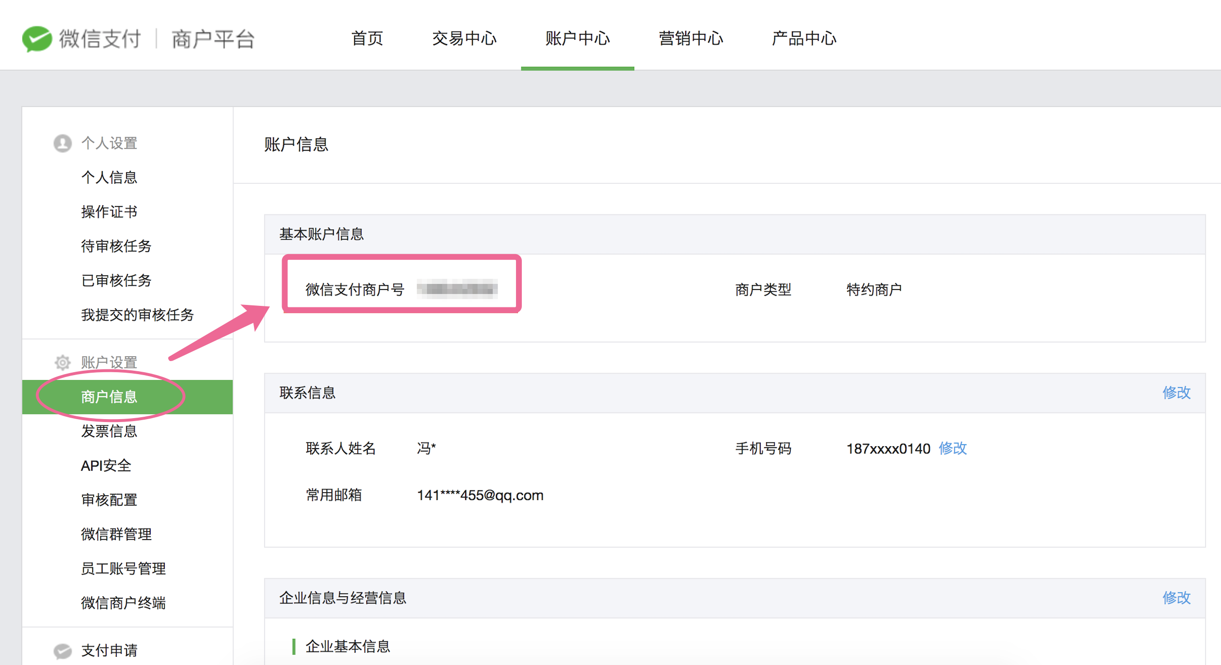Select the 账户中心 tab

tap(577, 38)
